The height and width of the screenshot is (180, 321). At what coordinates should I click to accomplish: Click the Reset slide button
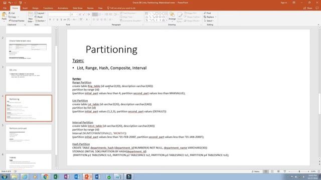coord(39,17)
